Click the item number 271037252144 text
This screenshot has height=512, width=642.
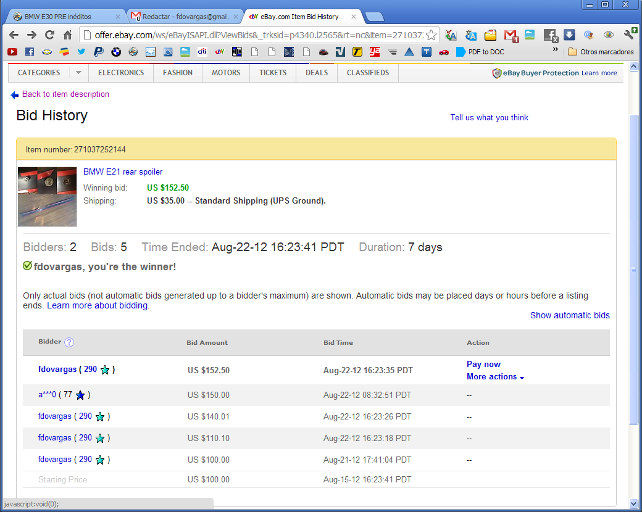tap(100, 149)
